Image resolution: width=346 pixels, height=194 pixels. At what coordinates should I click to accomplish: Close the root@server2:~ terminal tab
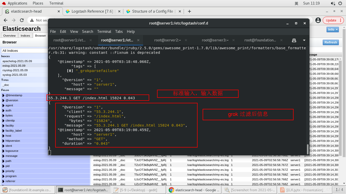pos(186,40)
